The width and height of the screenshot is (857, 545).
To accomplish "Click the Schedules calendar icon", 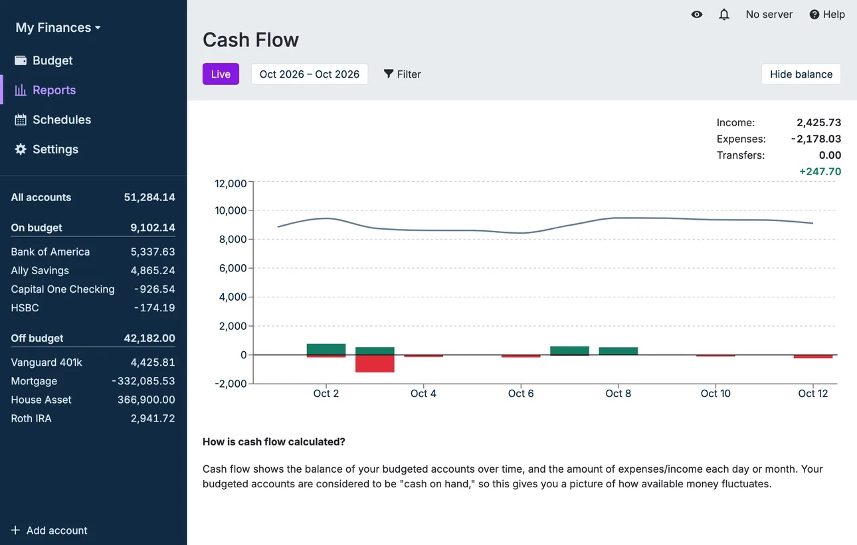I will click(21, 119).
